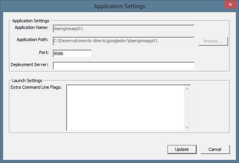Click the "Port:" label
239x163 pixels.
point(43,52)
